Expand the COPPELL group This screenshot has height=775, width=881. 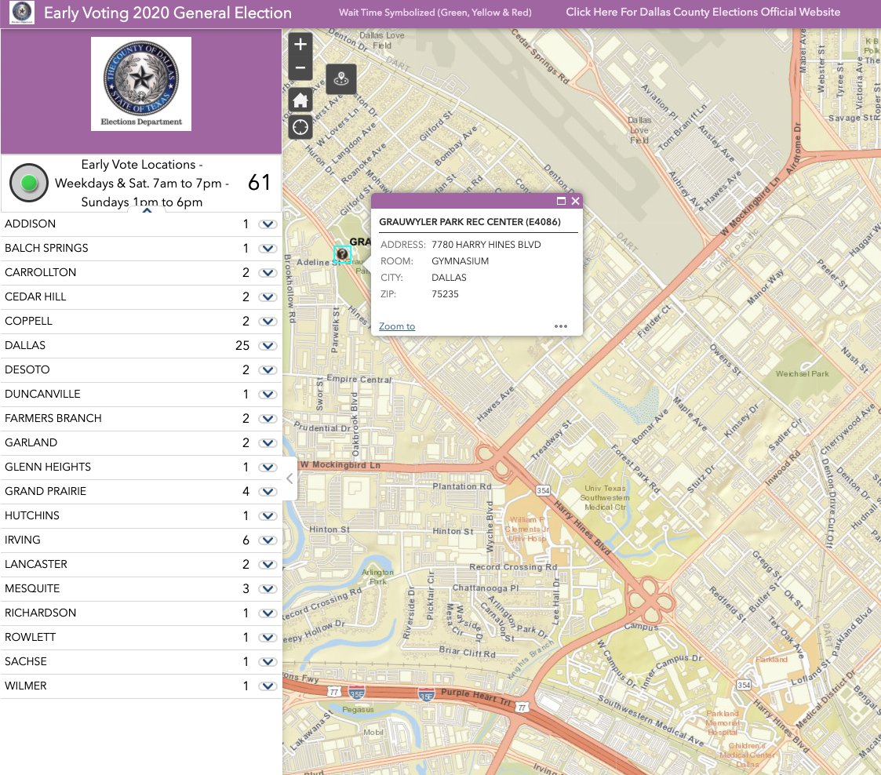point(268,322)
